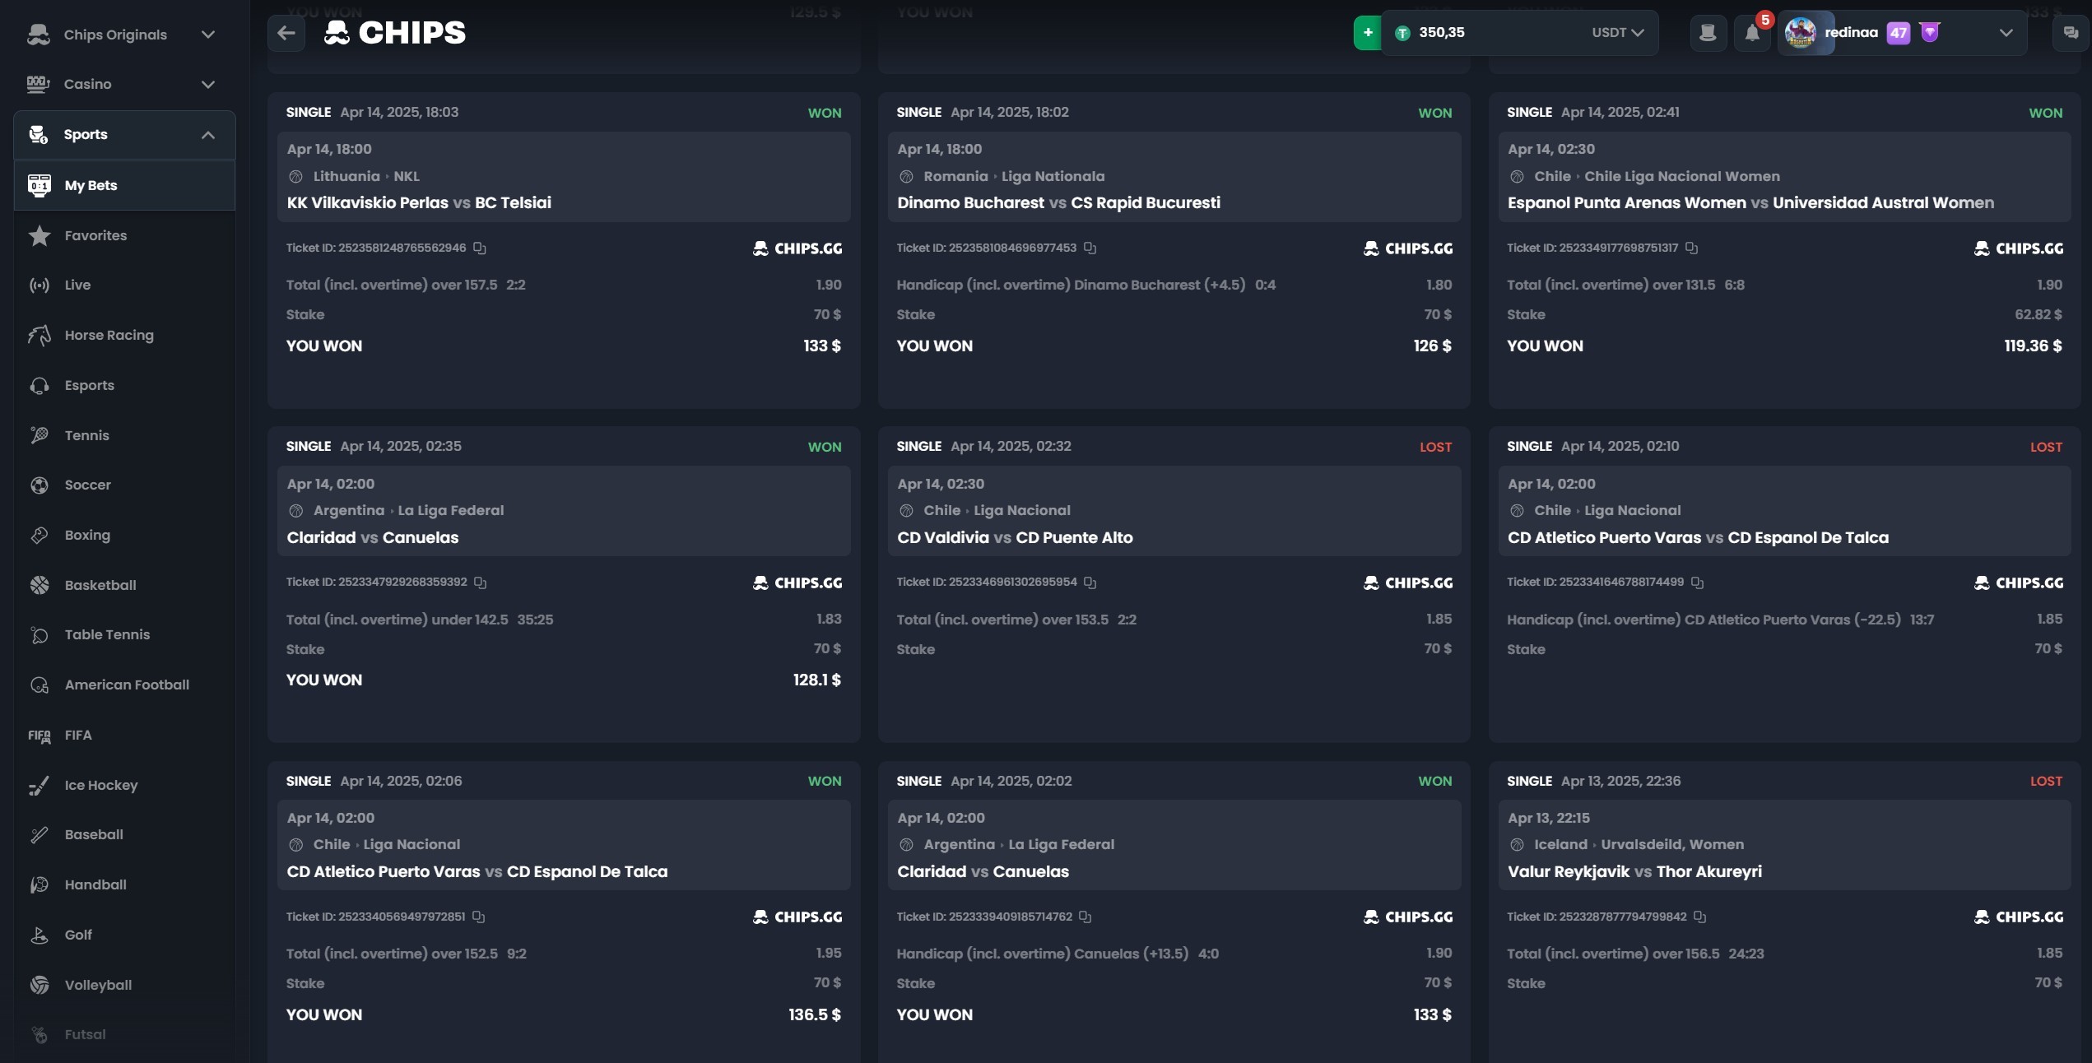Click WON status on Dinamo Bucharest bet
The width and height of the screenshot is (2092, 1063).
pos(1434,113)
